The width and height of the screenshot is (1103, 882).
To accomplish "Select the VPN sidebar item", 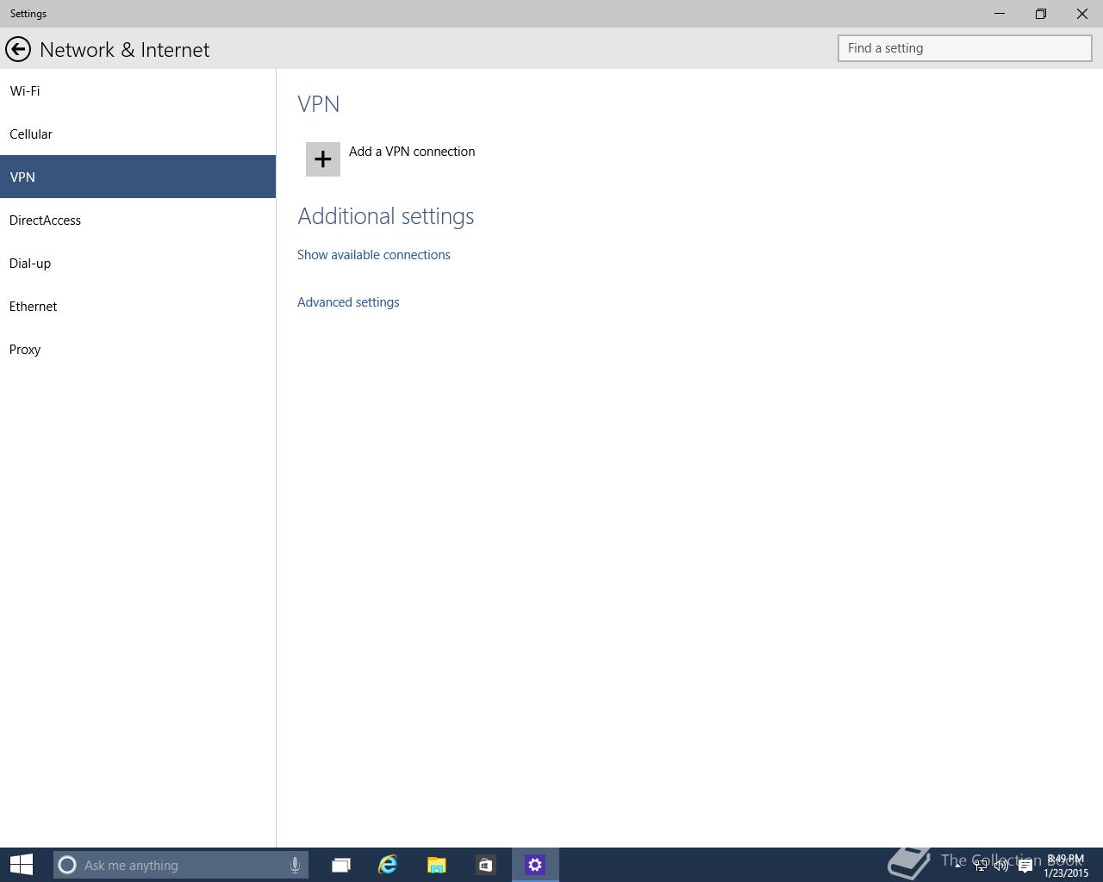I will 138,177.
